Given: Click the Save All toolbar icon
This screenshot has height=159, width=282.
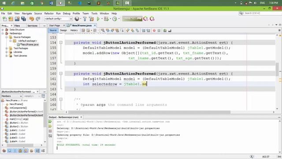Looking at the screenshot, I should pos(23,19).
